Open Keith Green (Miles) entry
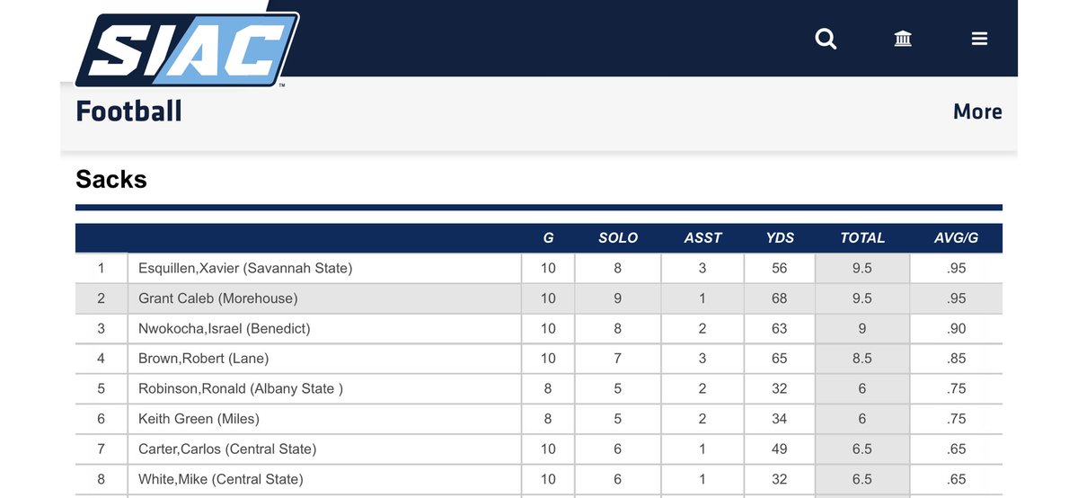The image size is (1078, 498). (x=199, y=419)
